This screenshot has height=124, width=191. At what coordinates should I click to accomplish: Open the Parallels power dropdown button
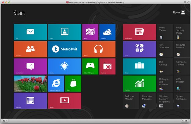click(5, 121)
